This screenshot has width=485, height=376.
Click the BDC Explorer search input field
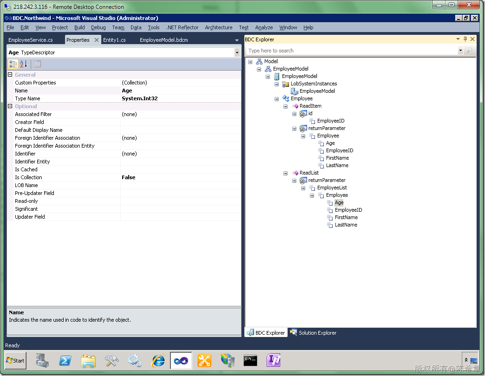click(352, 50)
